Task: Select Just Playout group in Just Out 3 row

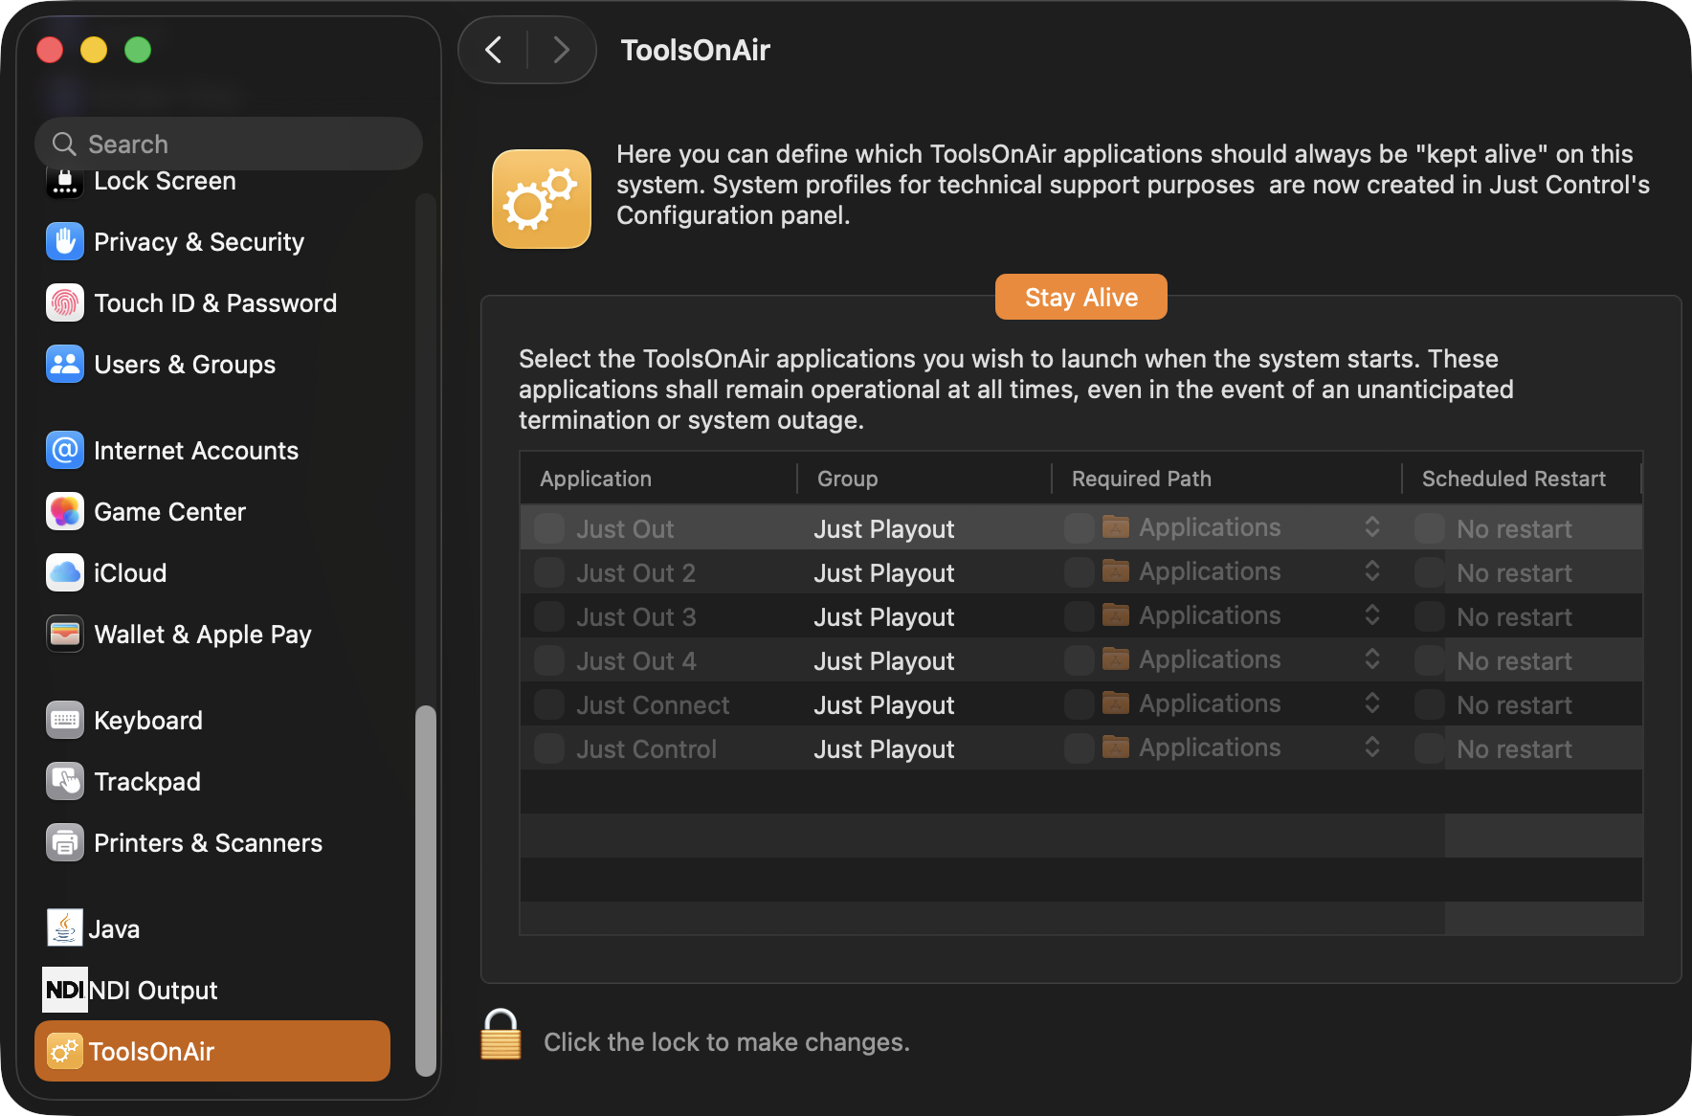Action: coord(884,616)
